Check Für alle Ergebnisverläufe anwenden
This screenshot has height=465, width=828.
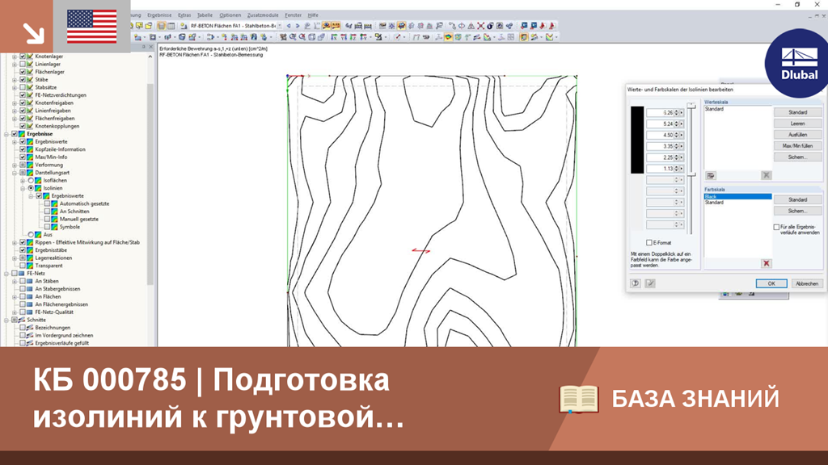click(776, 227)
